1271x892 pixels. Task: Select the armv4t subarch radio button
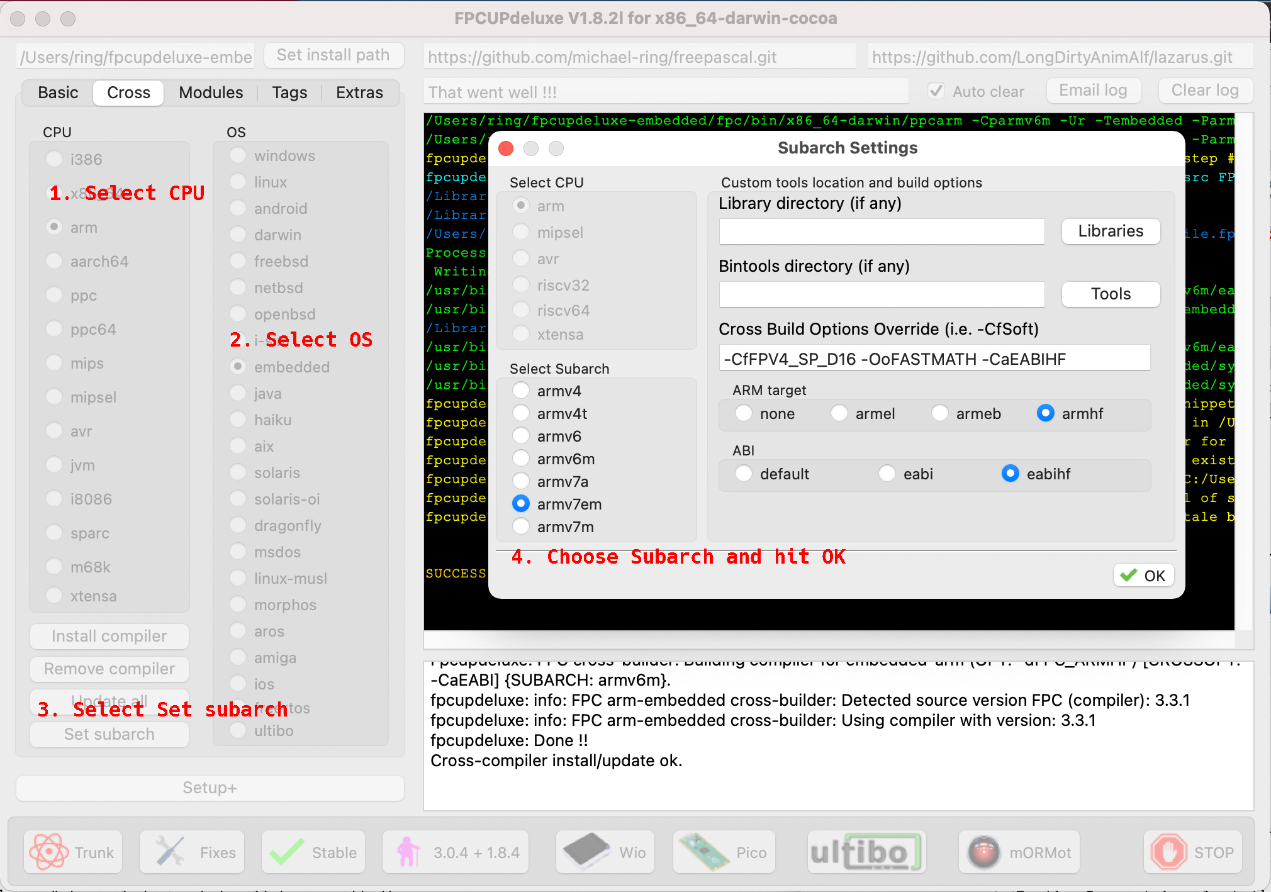point(521,413)
